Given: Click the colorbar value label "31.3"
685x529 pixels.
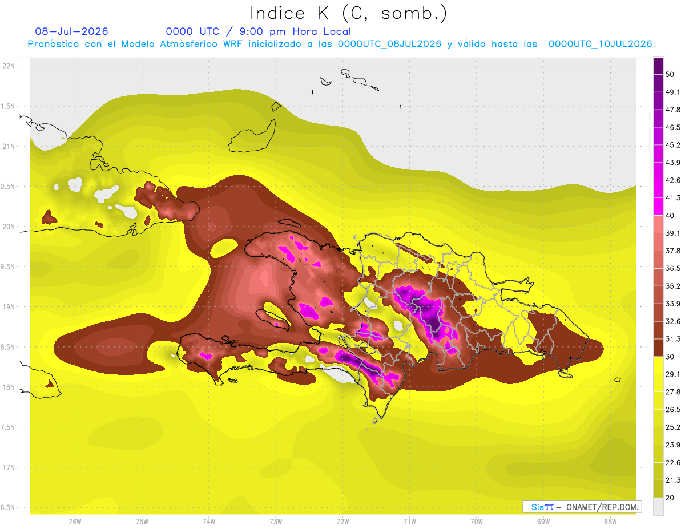Looking at the screenshot, I should (673, 339).
